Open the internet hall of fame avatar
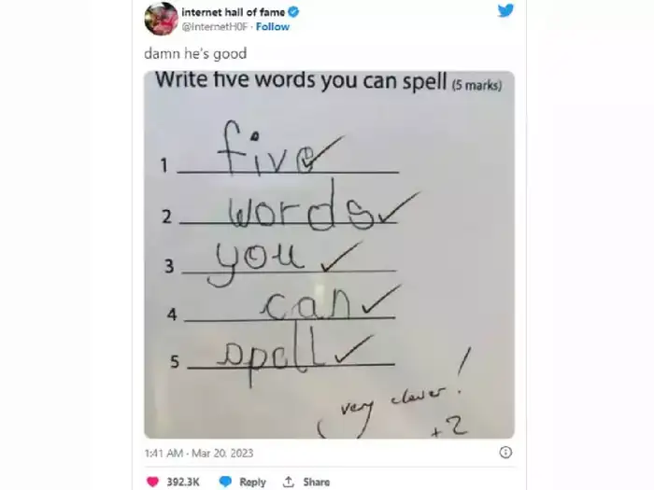Image resolution: width=654 pixels, height=490 pixels. [161, 19]
